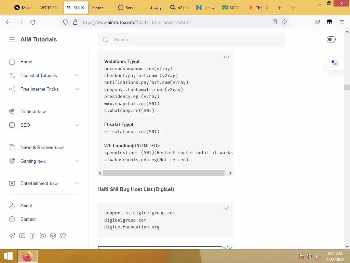Expand the Gaming section chevron
Viewport: 350px width, 263px height.
click(x=77, y=161)
